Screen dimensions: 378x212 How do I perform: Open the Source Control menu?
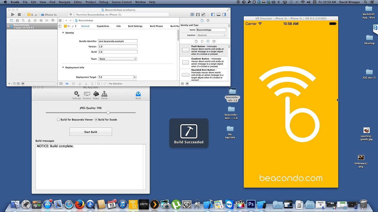point(122,2)
